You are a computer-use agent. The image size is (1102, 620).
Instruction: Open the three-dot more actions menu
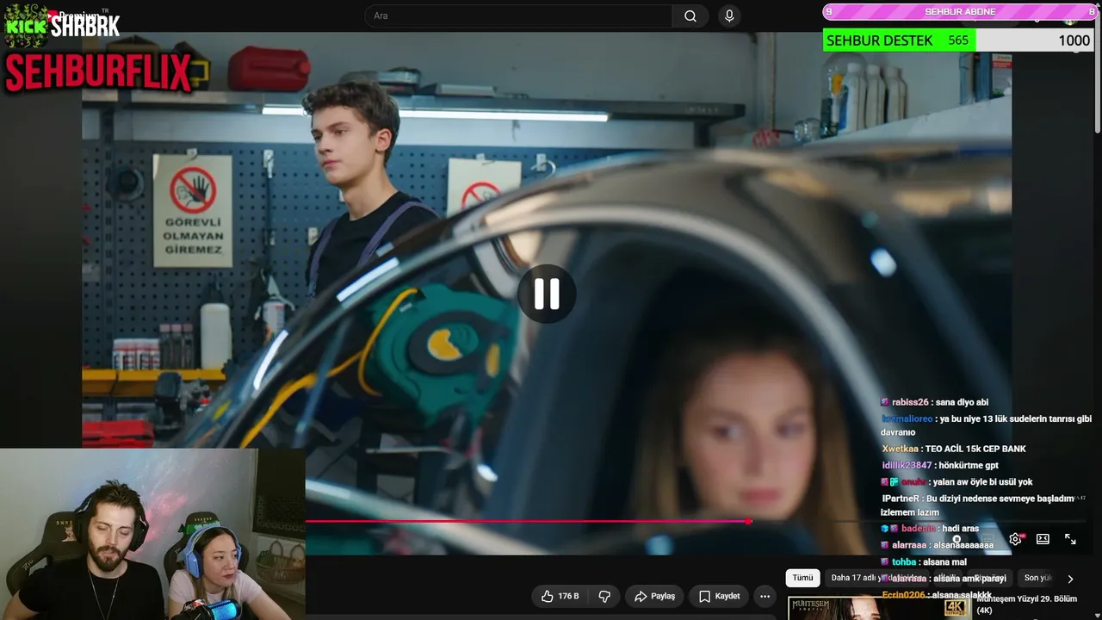pos(765,596)
